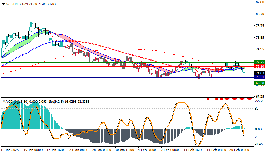Open the chart menu triangle beside OIL,H4

click(4, 4)
